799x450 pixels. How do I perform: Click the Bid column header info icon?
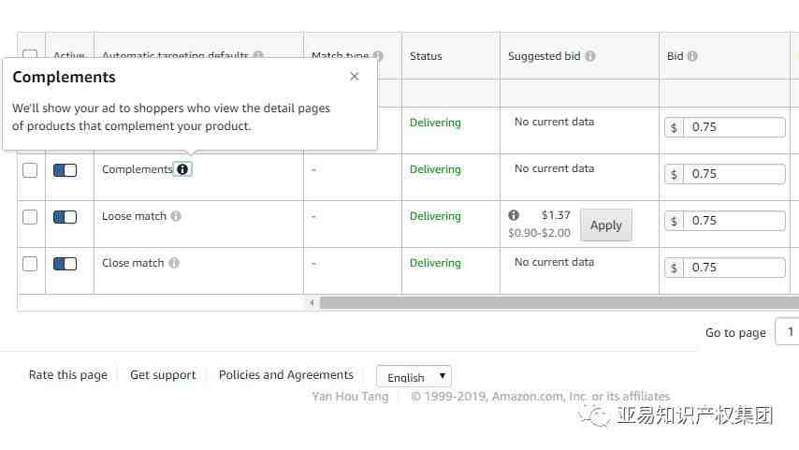pos(692,56)
